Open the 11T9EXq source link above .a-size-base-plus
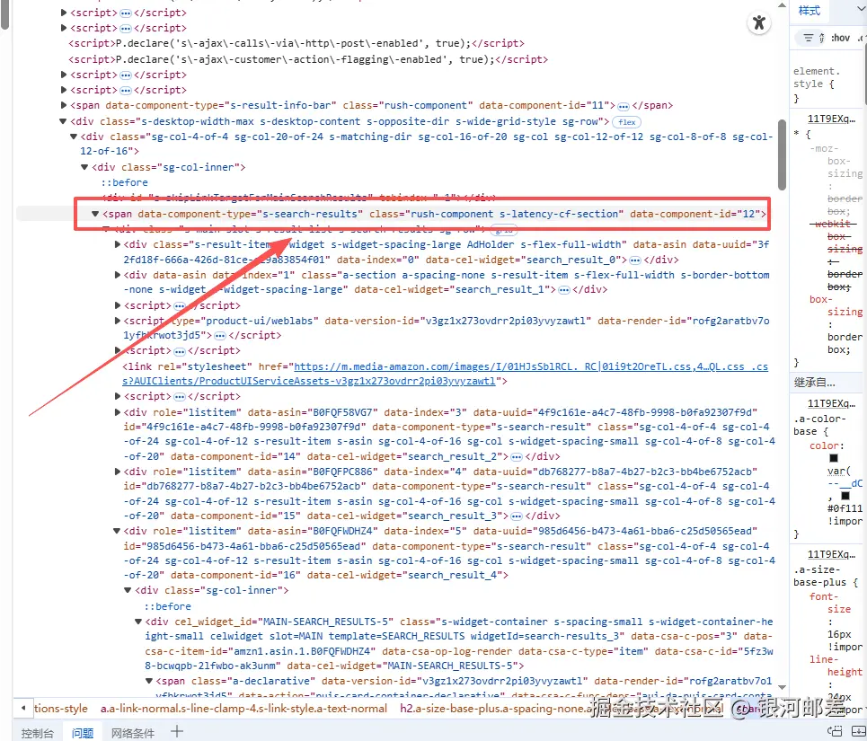Screen dimensions: 867x741 click(x=831, y=554)
